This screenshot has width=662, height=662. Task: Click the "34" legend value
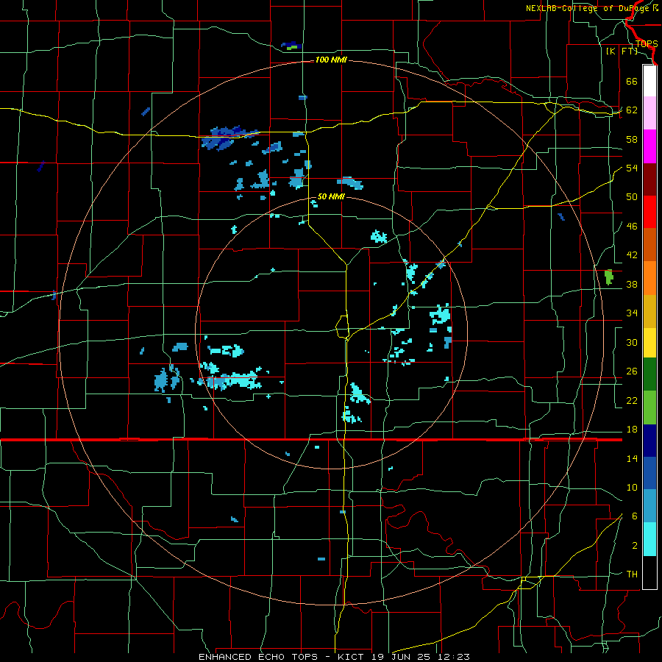(632, 313)
